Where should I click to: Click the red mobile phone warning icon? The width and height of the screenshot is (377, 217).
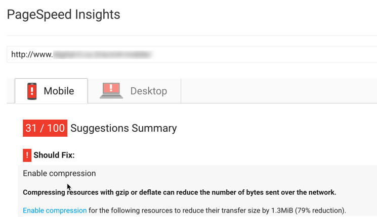pyautogui.click(x=32, y=91)
